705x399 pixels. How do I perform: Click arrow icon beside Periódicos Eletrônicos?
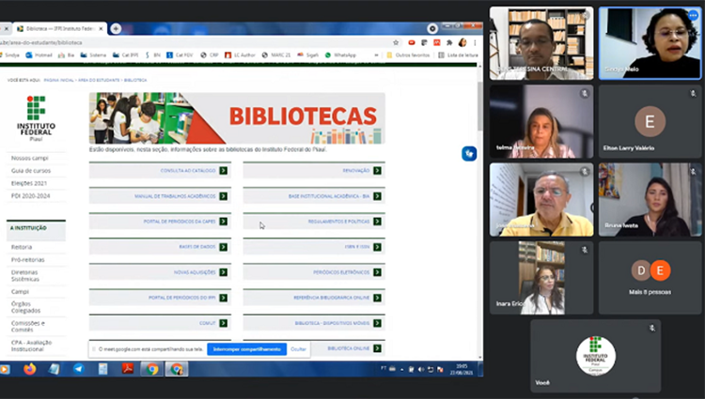(377, 272)
